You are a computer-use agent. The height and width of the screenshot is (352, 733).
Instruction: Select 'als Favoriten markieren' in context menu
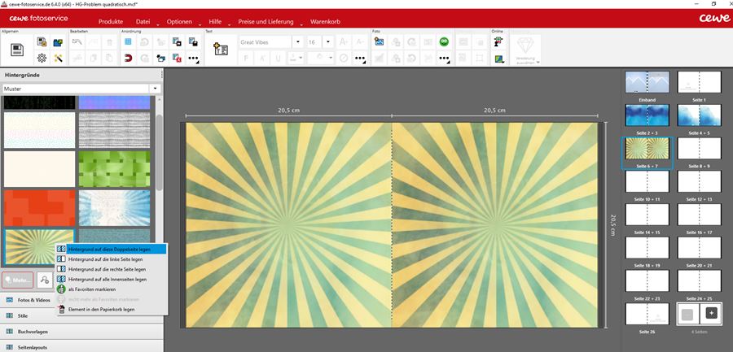click(x=91, y=289)
